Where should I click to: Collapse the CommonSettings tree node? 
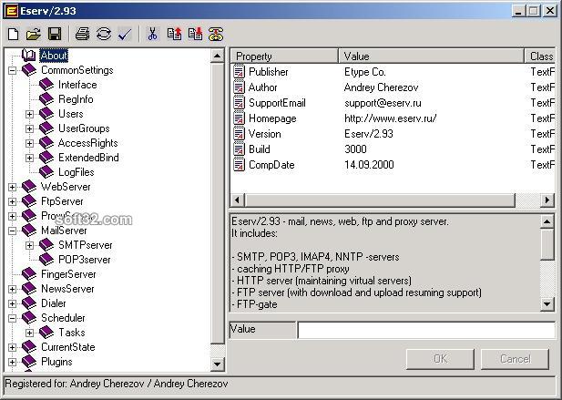pos(12,70)
